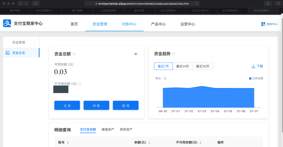The height and width of the screenshot is (147, 283).
Task: Select 最近7天 time range
Action: click(163, 66)
